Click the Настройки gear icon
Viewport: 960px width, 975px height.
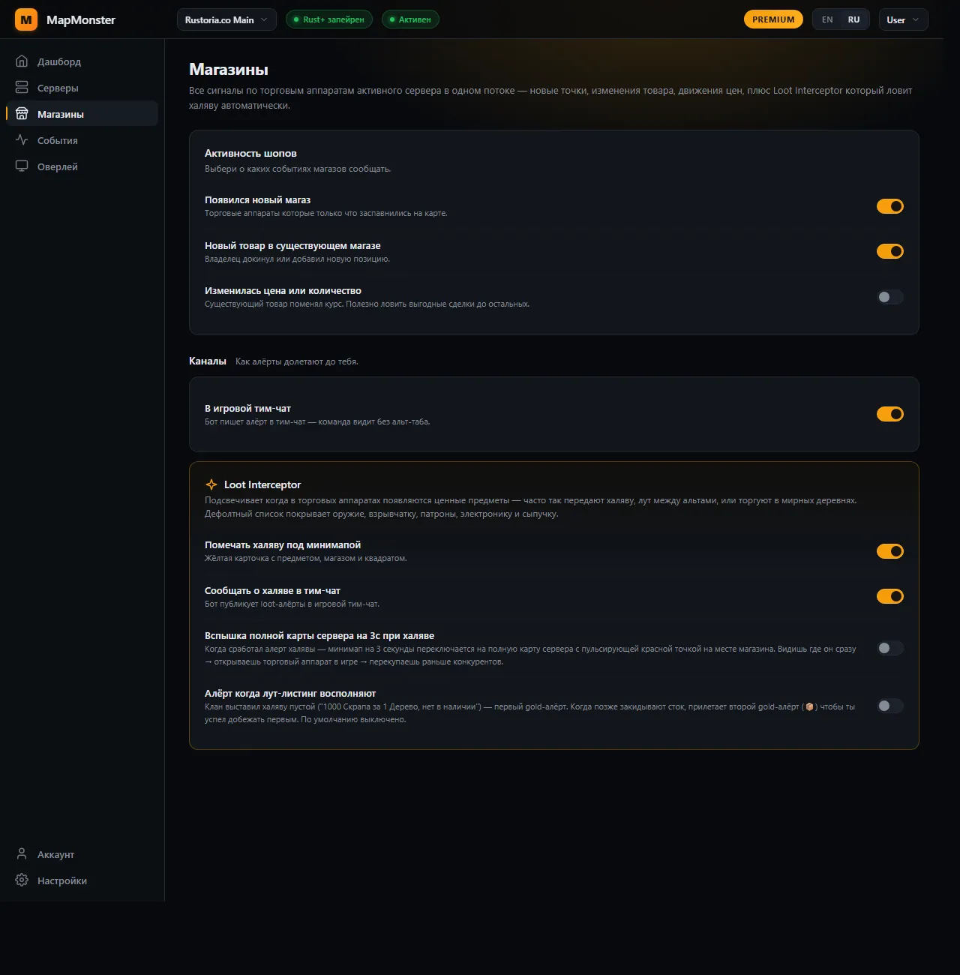click(x=22, y=880)
